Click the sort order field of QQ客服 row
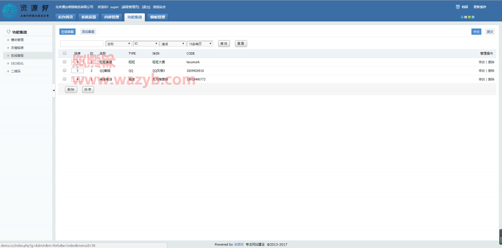 point(77,70)
